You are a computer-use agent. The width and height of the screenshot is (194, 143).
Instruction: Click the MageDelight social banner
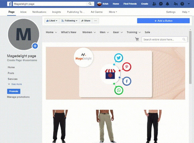click(x=115, y=73)
